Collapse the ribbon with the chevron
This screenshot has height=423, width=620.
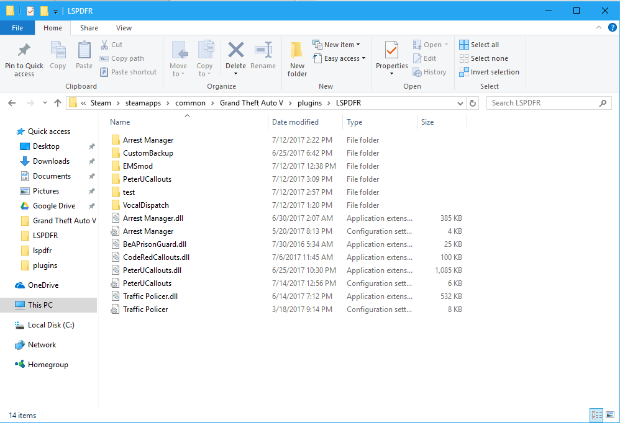599,27
